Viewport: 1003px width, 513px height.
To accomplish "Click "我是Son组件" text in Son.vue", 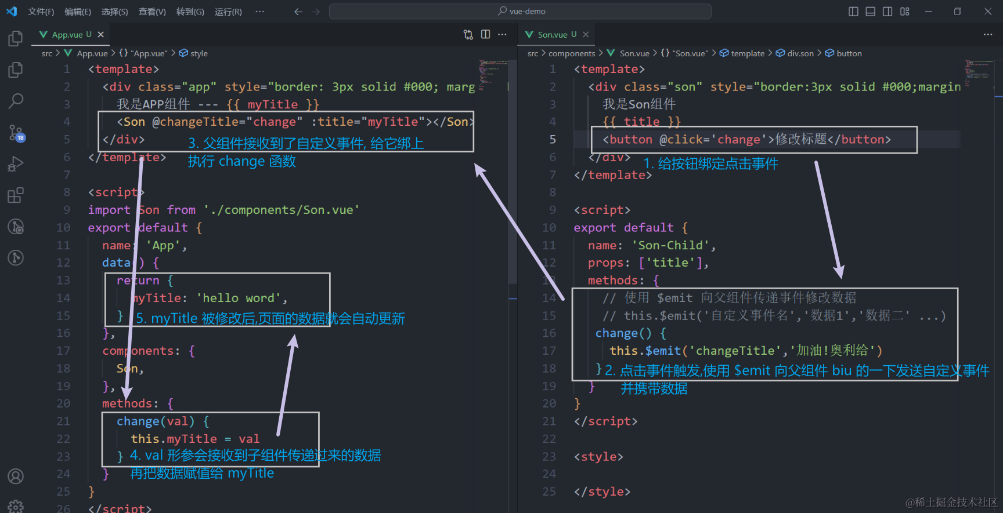I will coord(639,104).
